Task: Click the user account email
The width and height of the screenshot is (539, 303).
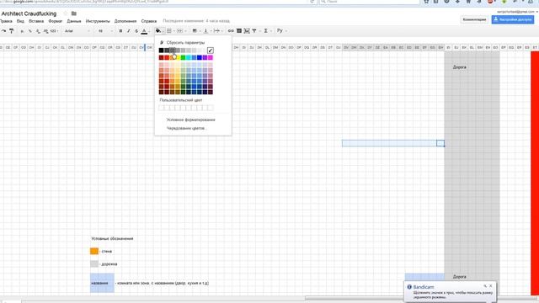Action: [x=515, y=12]
